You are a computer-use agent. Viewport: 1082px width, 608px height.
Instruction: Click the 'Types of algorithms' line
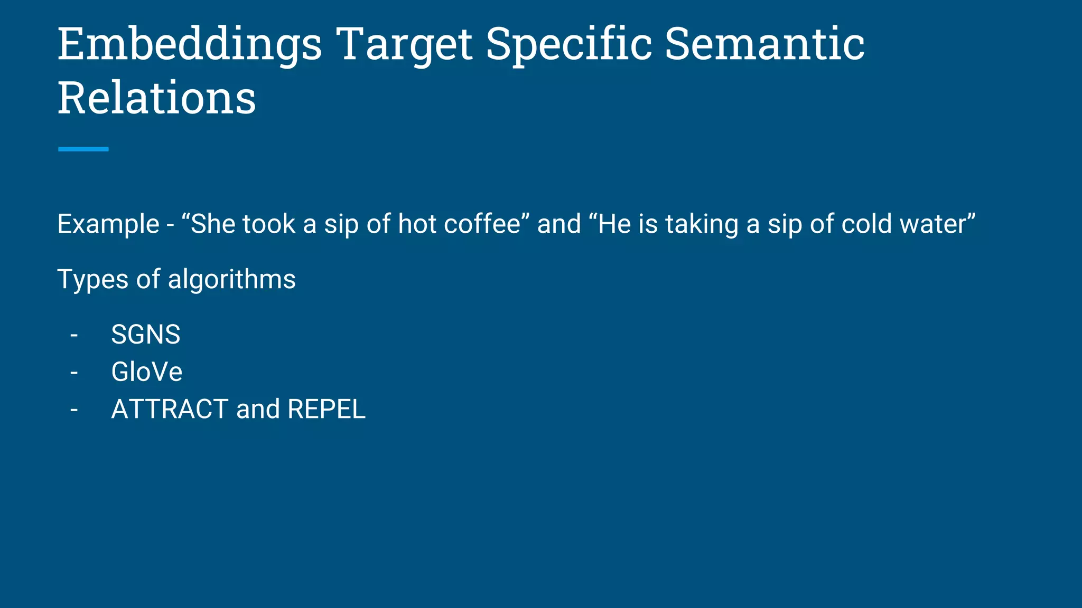(176, 279)
